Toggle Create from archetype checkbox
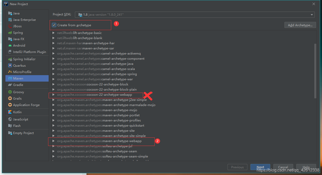Image resolution: width=322 pixels, height=175 pixels. click(54, 25)
